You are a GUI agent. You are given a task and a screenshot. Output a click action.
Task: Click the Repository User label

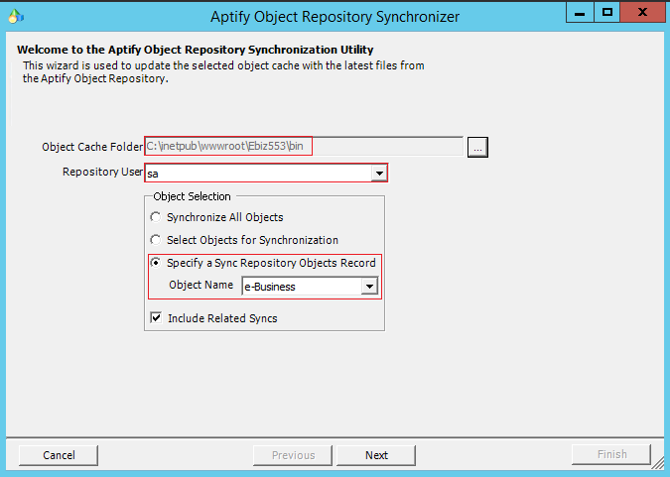[x=102, y=172]
